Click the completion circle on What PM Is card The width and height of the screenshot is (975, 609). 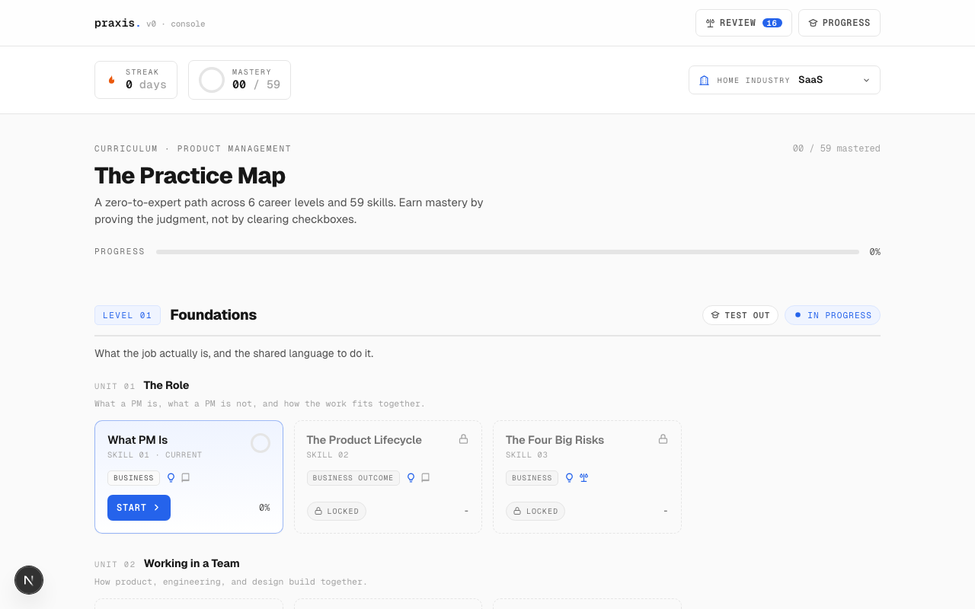point(261,443)
